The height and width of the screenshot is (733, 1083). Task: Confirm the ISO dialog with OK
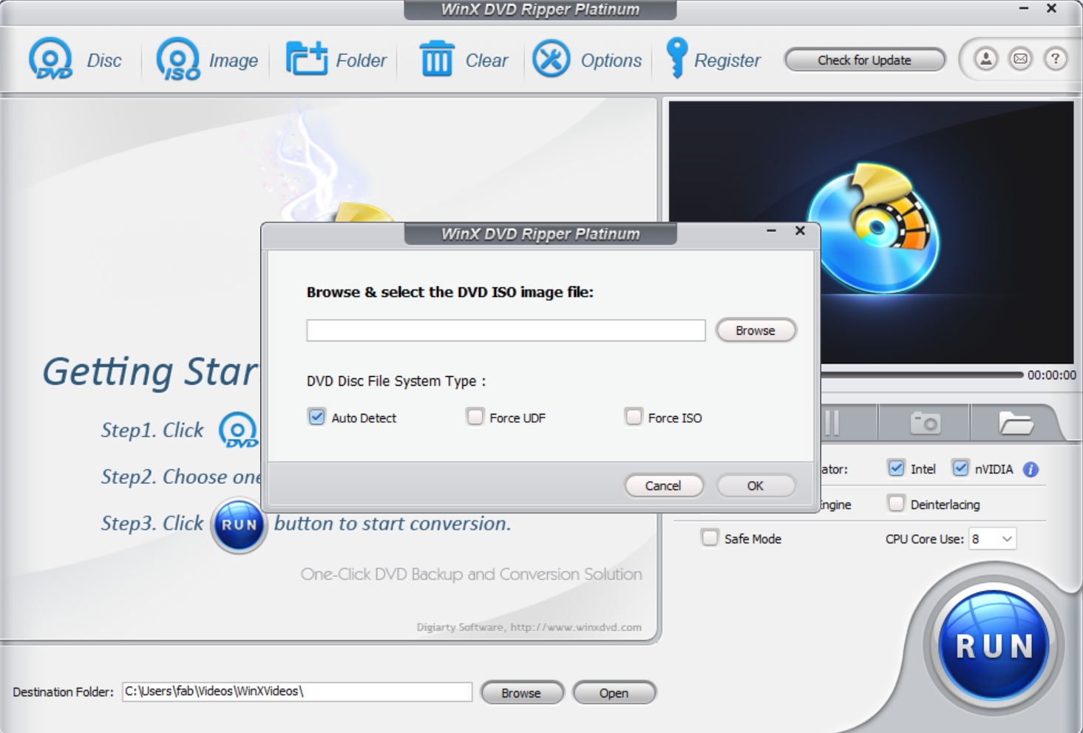(755, 485)
